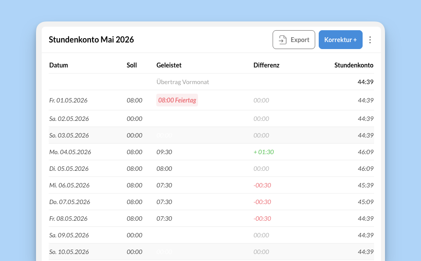
Task: Click the Stundenkonto column header
Action: click(x=353, y=65)
